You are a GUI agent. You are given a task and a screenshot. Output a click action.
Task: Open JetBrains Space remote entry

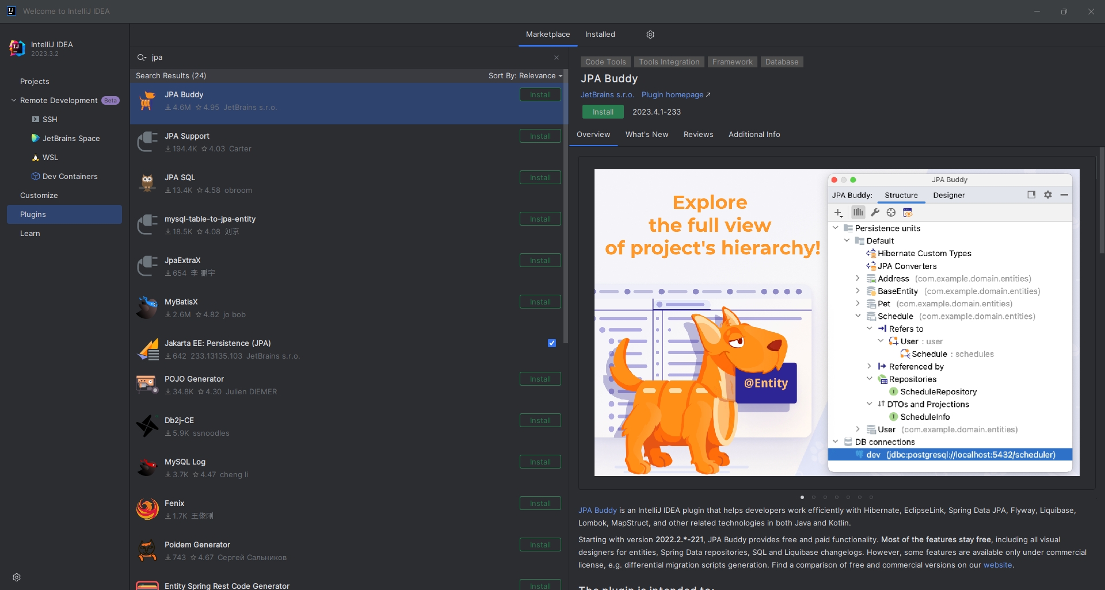pos(64,138)
